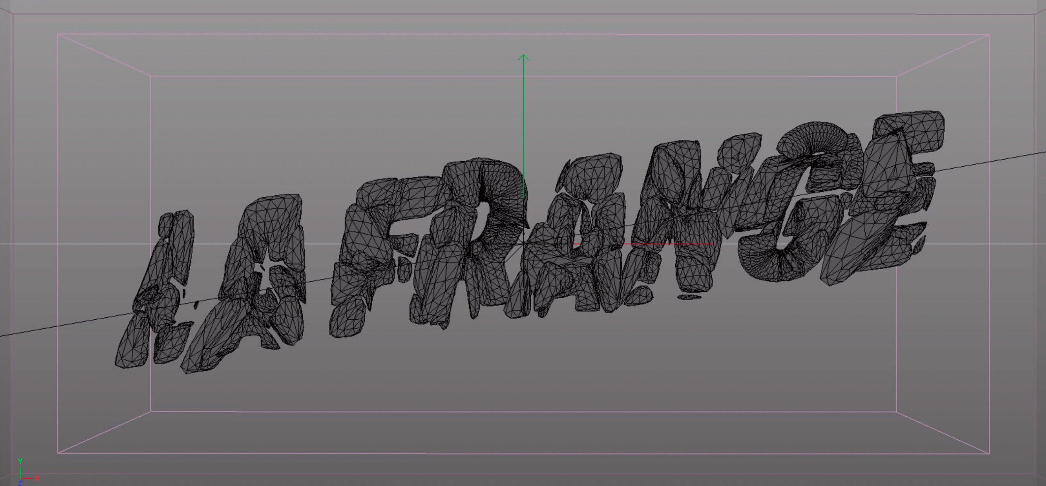1046x486 pixels.
Task: Click the red X label in corner axis indicator
Action: [x=37, y=478]
